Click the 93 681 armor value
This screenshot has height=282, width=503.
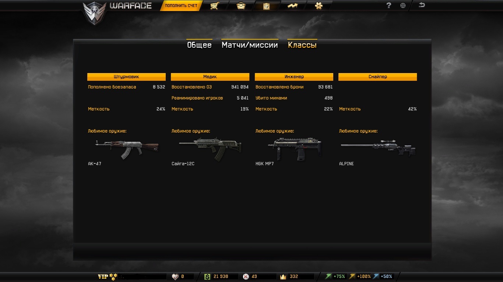point(325,87)
